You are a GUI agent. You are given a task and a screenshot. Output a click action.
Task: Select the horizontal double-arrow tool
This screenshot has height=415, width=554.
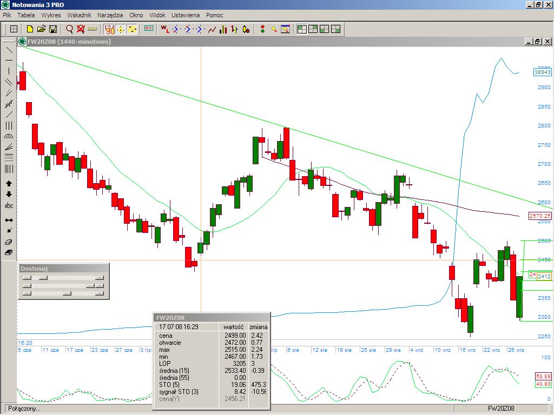[x=9, y=220]
